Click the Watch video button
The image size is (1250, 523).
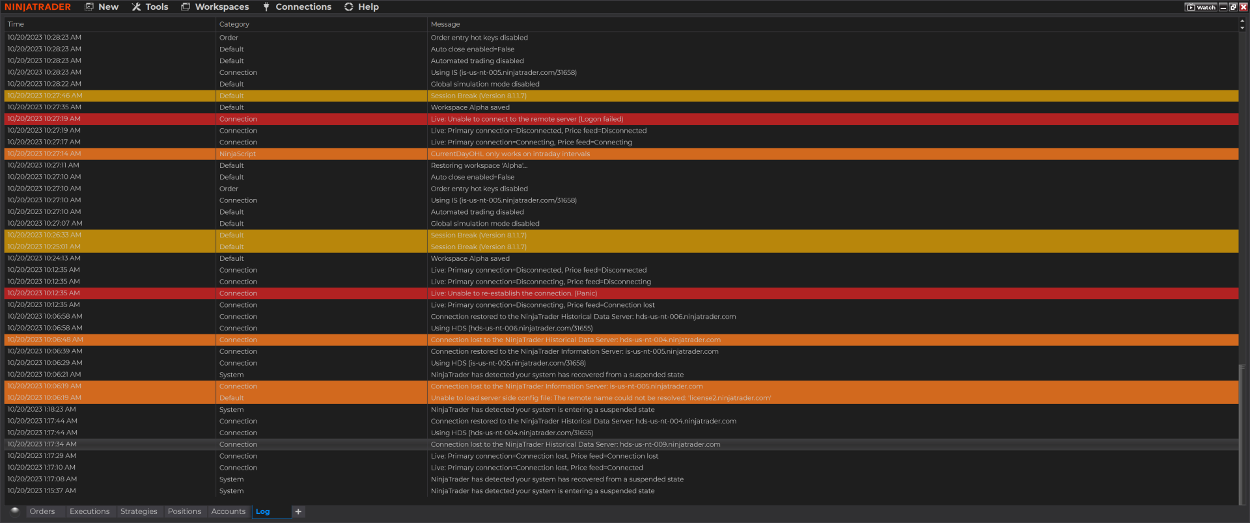tap(1201, 7)
